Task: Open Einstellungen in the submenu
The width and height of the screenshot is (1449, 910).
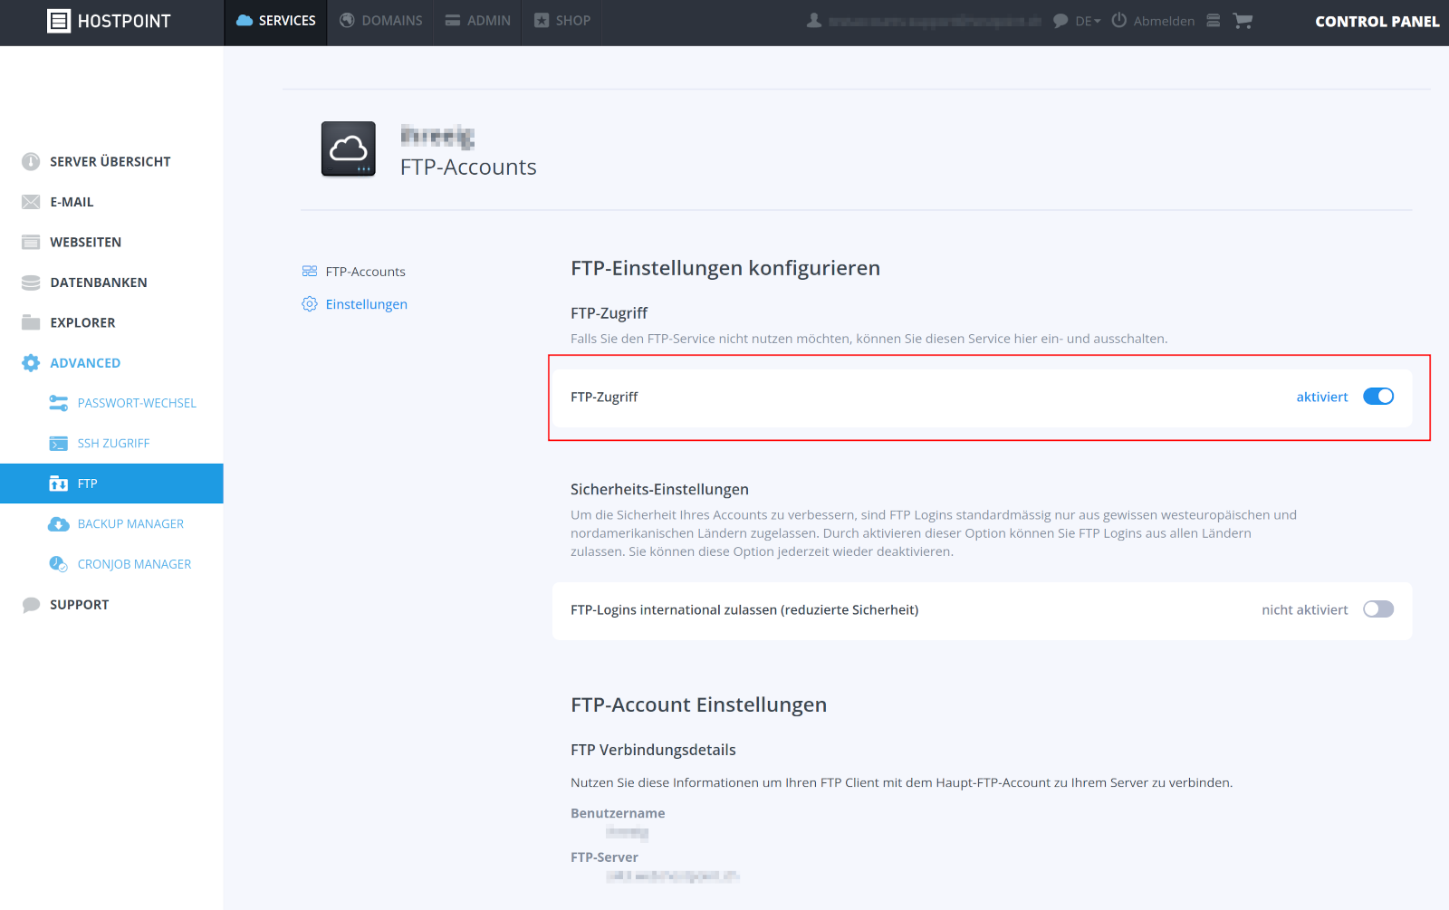Action: [x=367, y=304]
